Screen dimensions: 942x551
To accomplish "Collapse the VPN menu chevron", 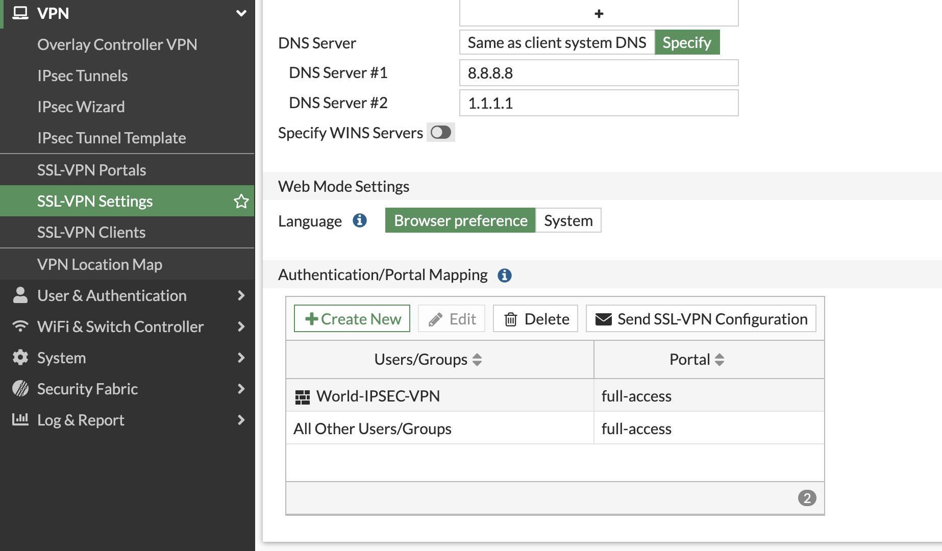I will (x=241, y=13).
